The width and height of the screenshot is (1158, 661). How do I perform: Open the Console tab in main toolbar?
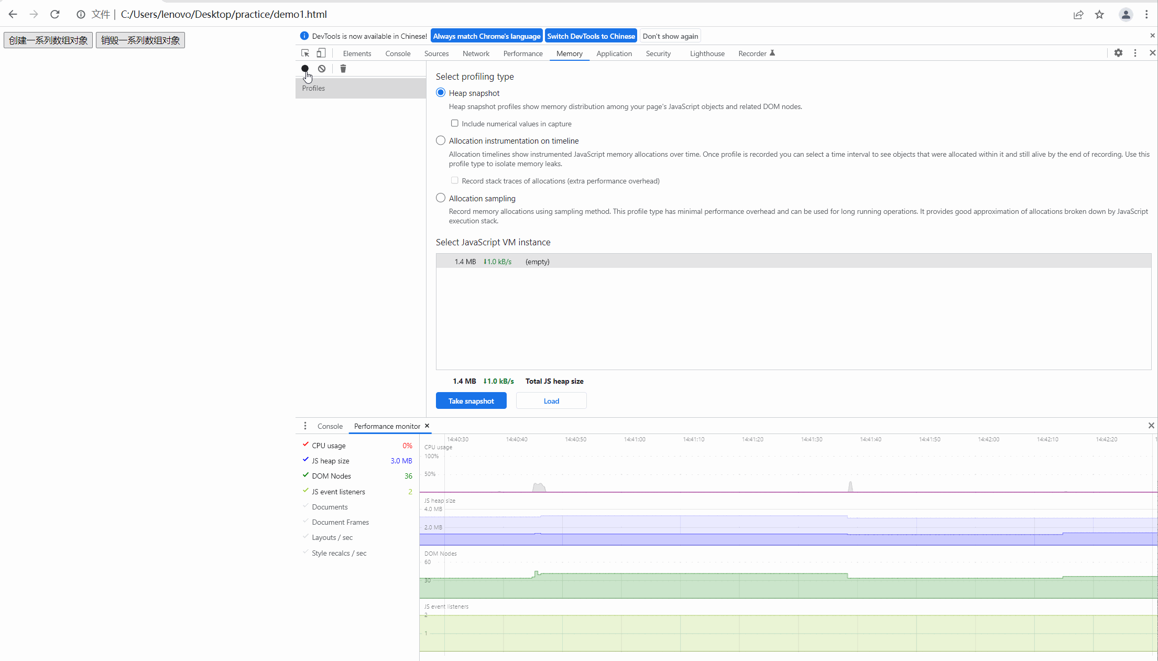(x=398, y=53)
